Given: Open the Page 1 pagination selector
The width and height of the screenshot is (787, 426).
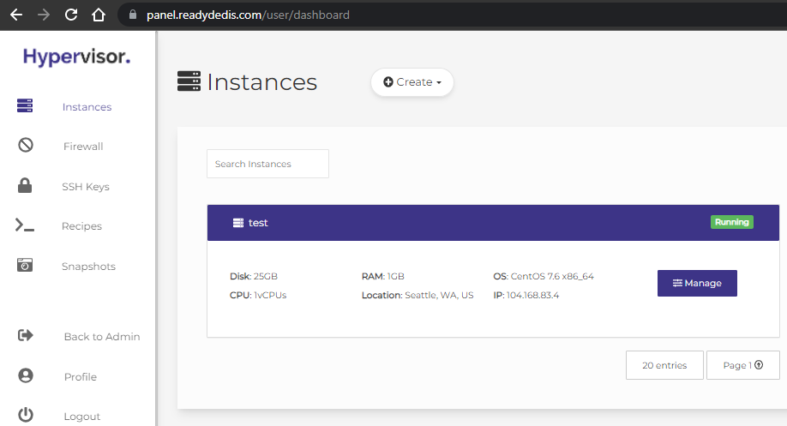Looking at the screenshot, I should 742,365.
